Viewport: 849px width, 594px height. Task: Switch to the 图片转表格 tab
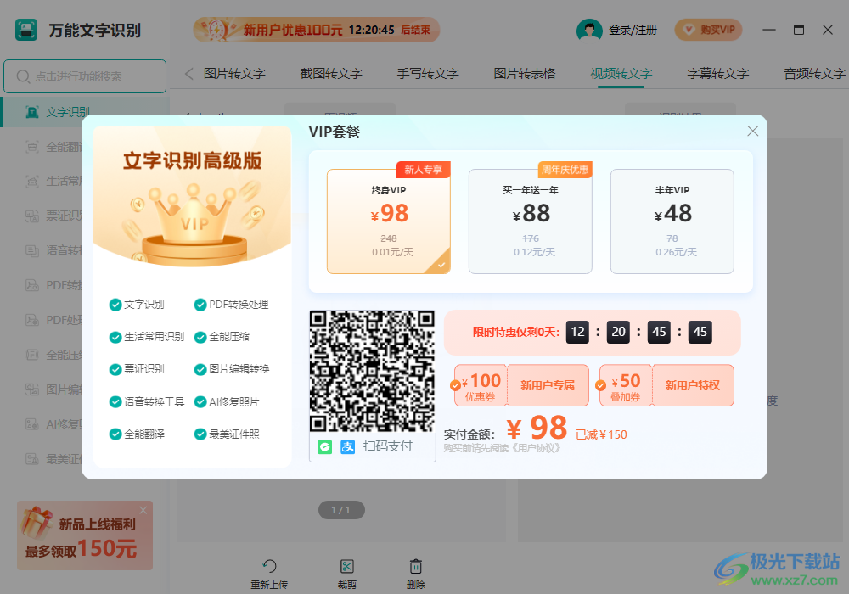(x=525, y=74)
